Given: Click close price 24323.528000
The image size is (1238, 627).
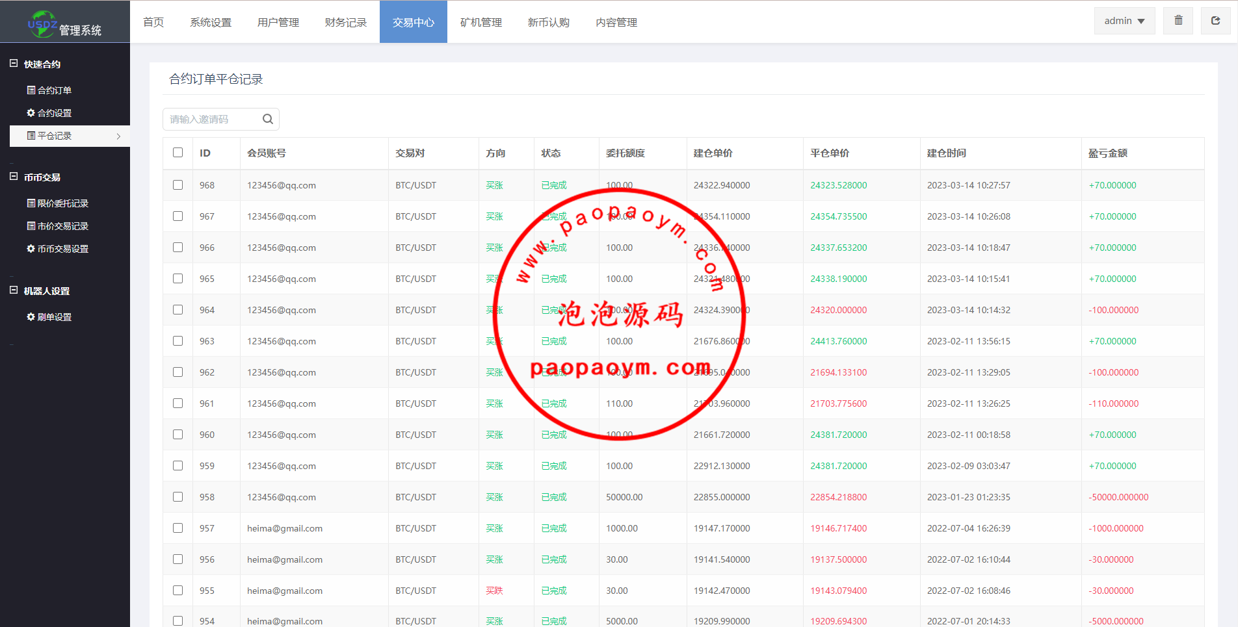Looking at the screenshot, I should click(x=839, y=185).
